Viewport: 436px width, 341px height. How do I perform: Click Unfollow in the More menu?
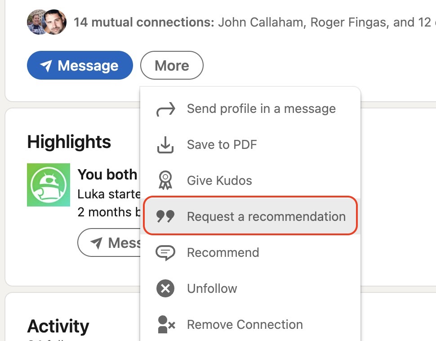(212, 289)
